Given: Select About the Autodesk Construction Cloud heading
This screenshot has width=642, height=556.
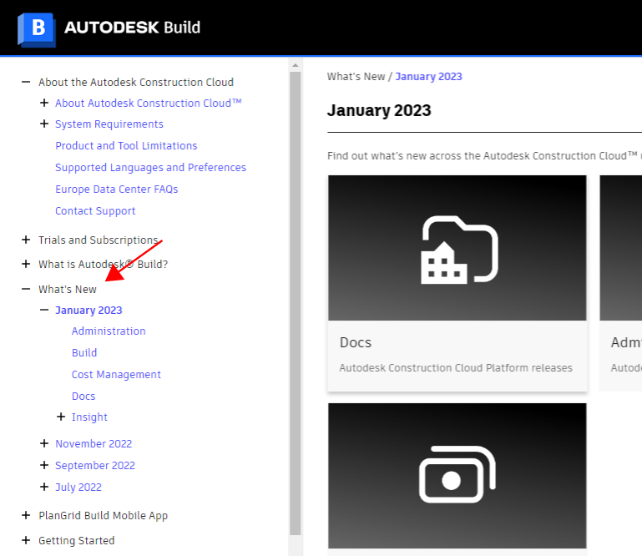Looking at the screenshot, I should [x=136, y=83].
